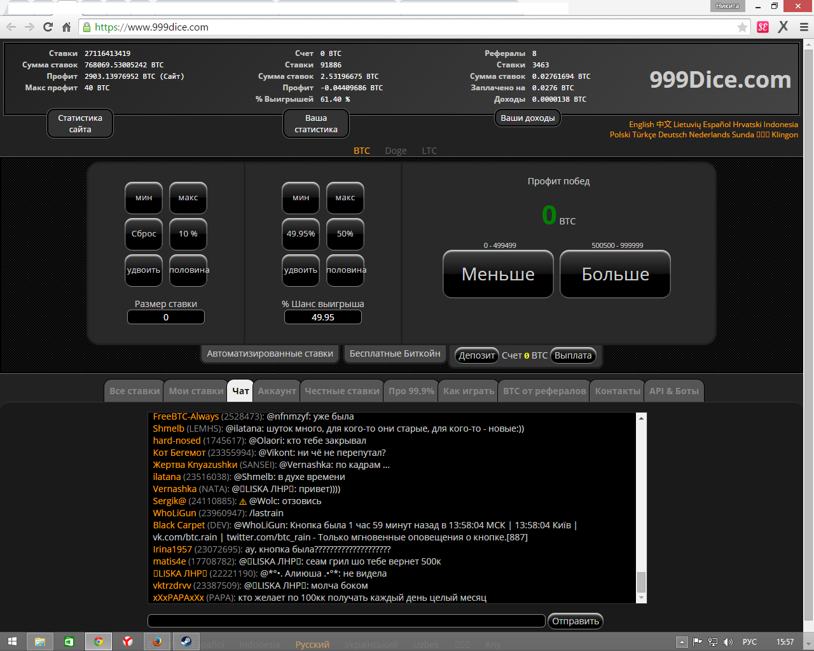Switch to the LTC currency
814x651 pixels.
click(x=429, y=151)
